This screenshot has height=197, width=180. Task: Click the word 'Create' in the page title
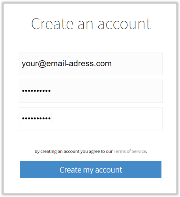pyautogui.click(x=52, y=24)
